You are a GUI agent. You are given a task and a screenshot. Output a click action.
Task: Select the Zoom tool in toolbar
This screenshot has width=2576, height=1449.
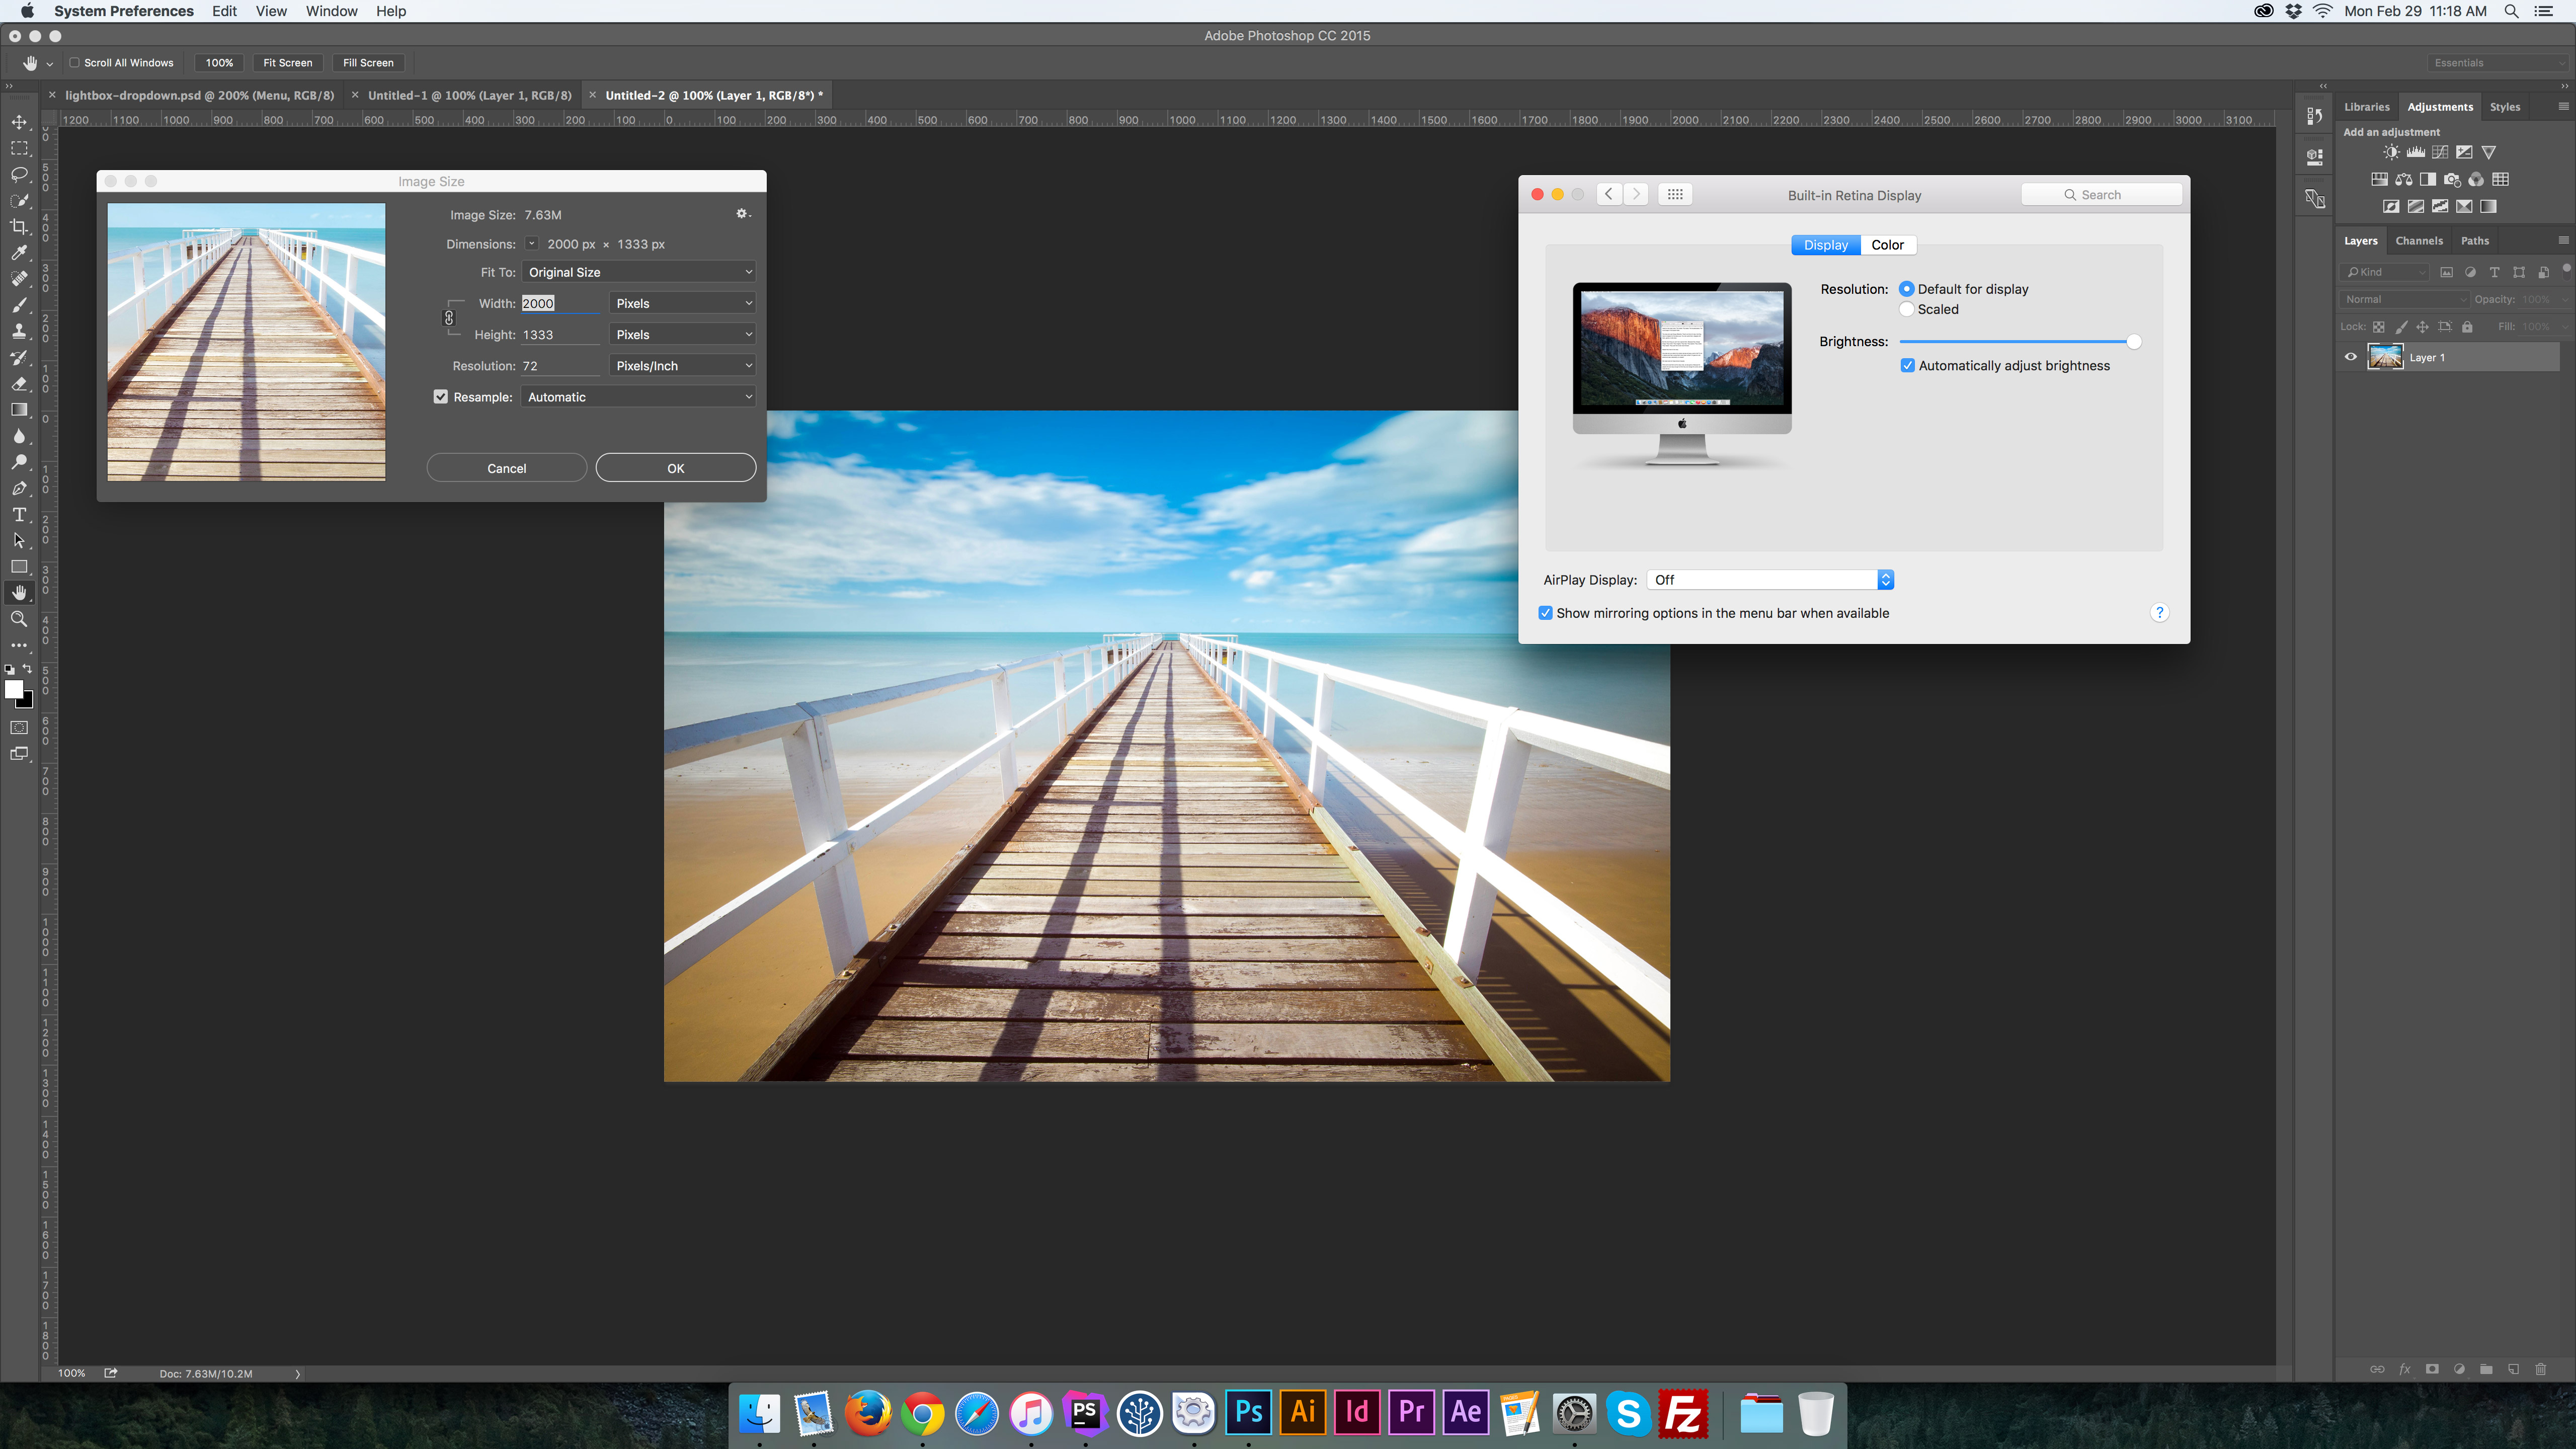tap(19, 619)
